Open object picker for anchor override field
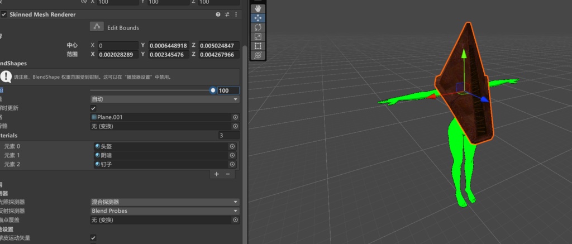This screenshot has width=572, height=244. [x=235, y=220]
